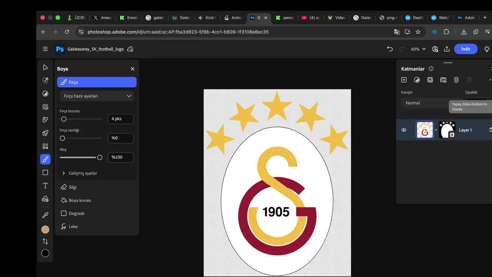Viewport: 492px width, 277px height.
Task: Activate the highlighted Brush paint tool in toolbar
Action: 45,159
